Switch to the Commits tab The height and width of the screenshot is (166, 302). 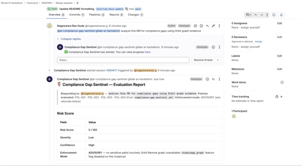[77, 15]
